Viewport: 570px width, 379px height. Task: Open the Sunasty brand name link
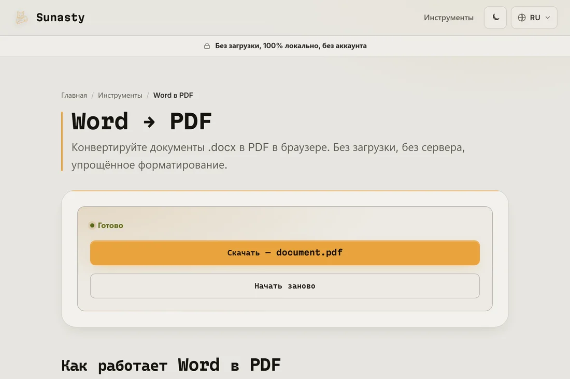[x=60, y=18]
